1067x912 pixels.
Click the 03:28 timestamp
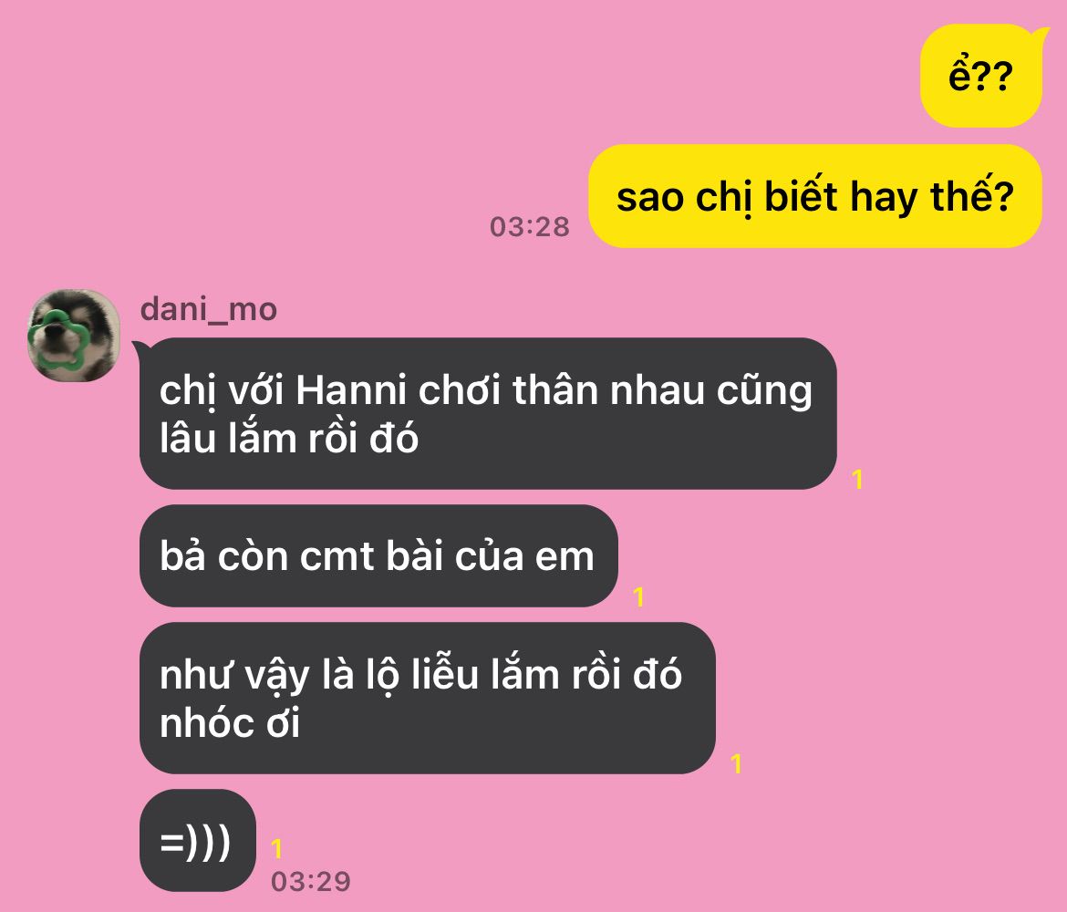530,227
